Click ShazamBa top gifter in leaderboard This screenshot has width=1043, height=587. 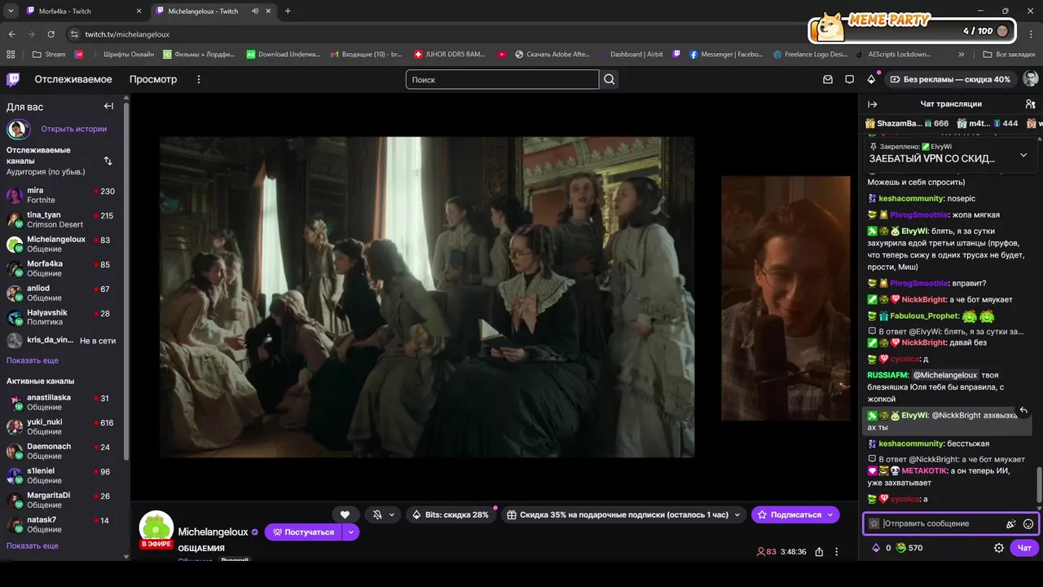[x=907, y=123]
